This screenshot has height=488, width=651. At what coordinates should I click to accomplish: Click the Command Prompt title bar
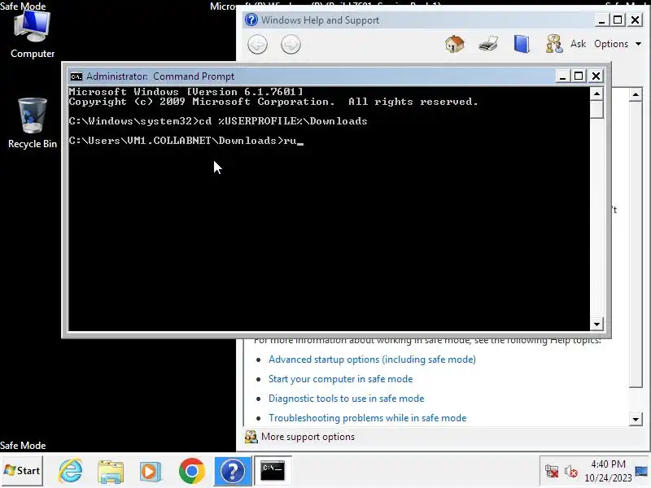(x=312, y=76)
